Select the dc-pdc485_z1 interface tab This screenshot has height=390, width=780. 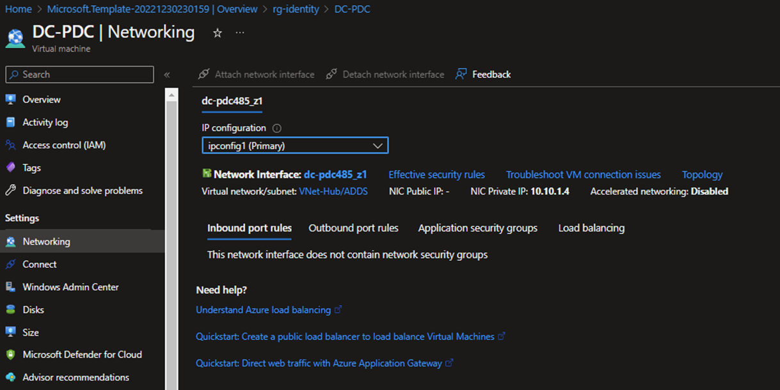(232, 100)
